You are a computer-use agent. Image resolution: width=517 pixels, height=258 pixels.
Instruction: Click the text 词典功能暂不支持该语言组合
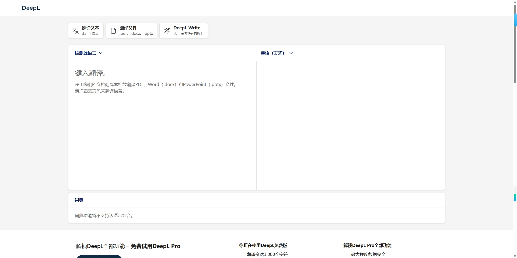(104, 215)
